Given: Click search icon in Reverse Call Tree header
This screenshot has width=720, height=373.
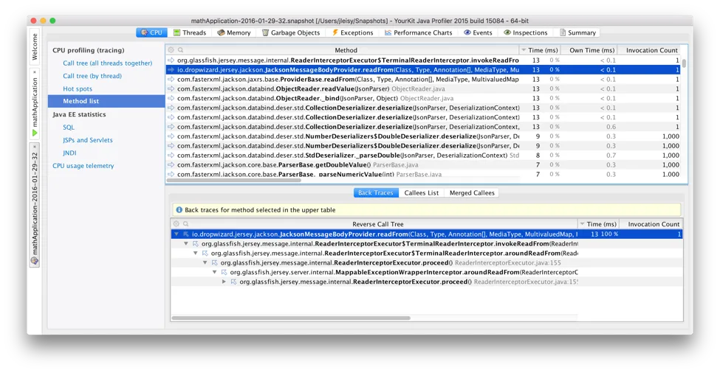Looking at the screenshot, I should coord(185,224).
